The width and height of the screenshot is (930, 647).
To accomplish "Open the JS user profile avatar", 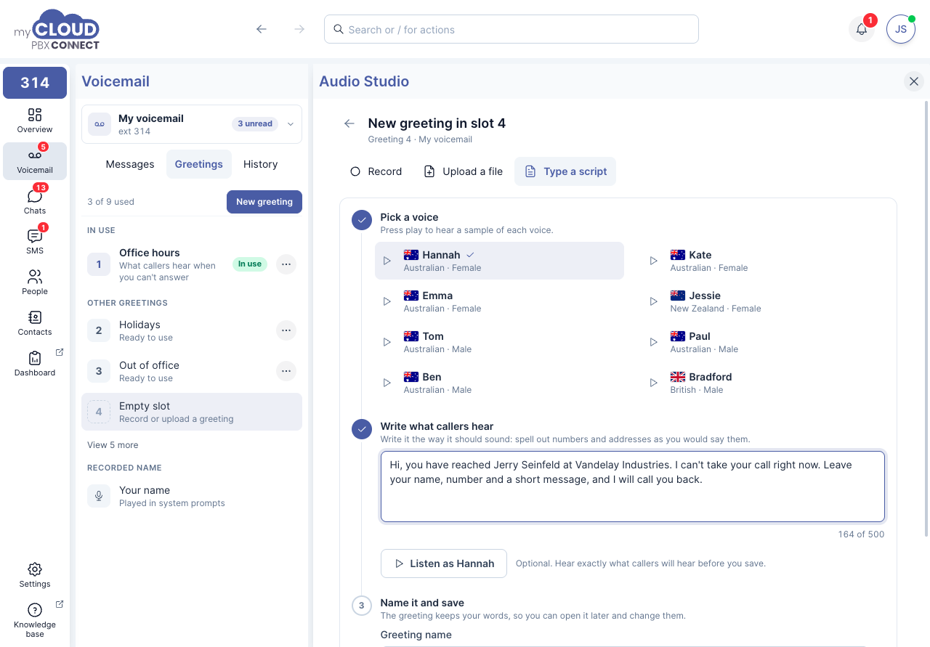I will point(901,29).
